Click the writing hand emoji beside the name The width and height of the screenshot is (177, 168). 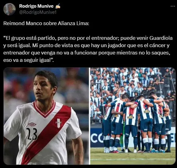click(58, 6)
